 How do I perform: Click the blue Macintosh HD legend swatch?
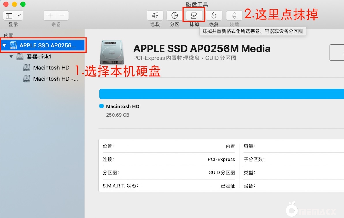[101, 106]
